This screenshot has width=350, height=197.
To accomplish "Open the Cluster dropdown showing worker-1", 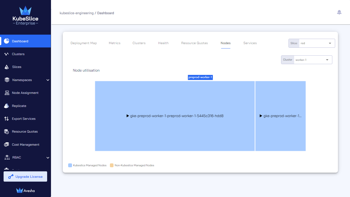I will 306,60.
